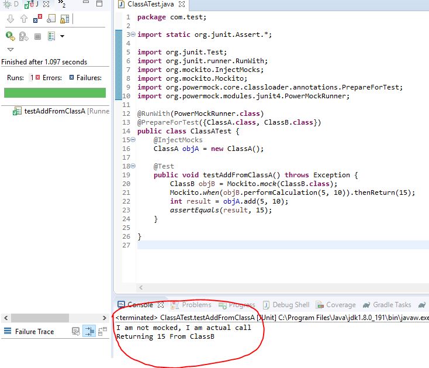
Task: Compare actual with expected result
Action: point(102,331)
